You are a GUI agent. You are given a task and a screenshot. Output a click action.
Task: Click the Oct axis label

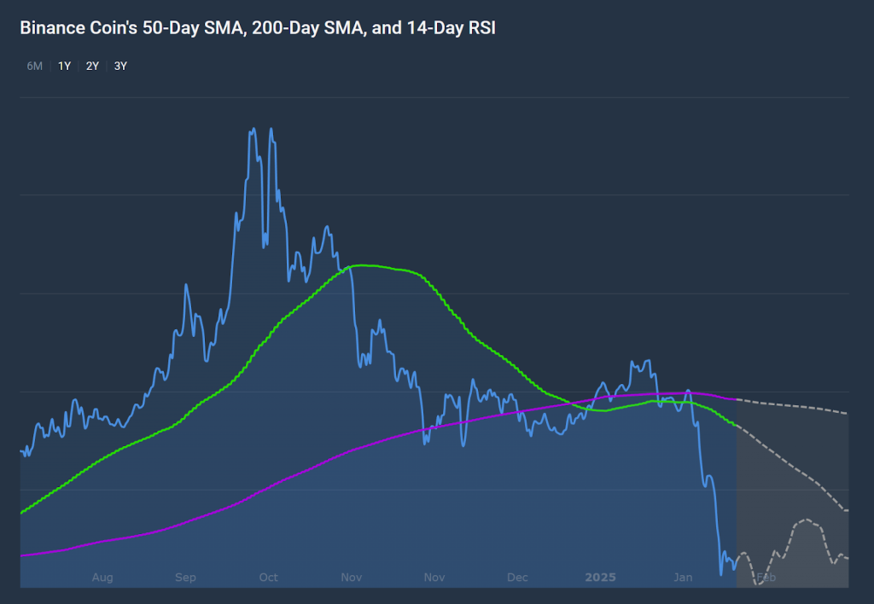click(268, 578)
